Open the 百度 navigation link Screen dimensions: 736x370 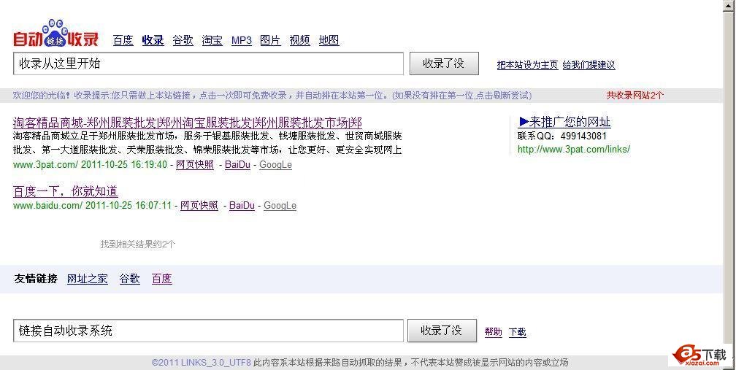[x=123, y=40]
